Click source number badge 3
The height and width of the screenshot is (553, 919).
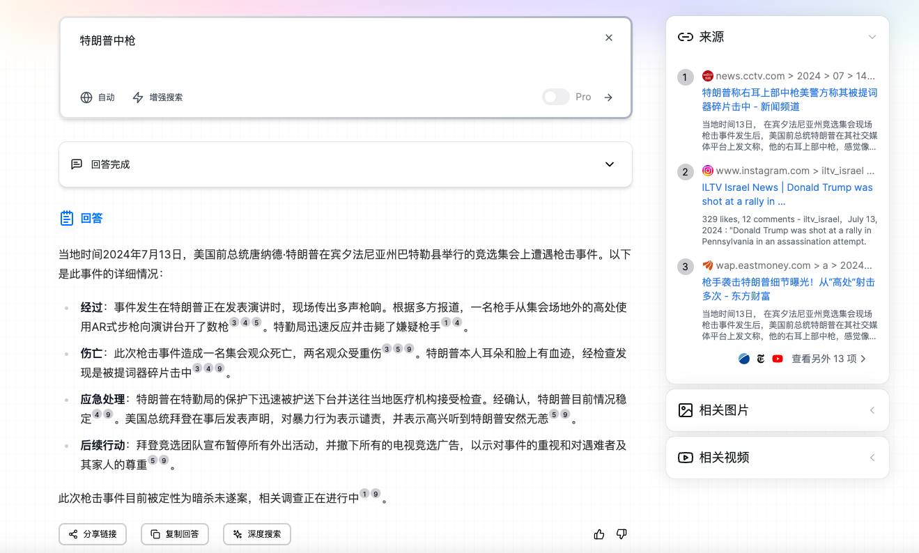click(686, 267)
